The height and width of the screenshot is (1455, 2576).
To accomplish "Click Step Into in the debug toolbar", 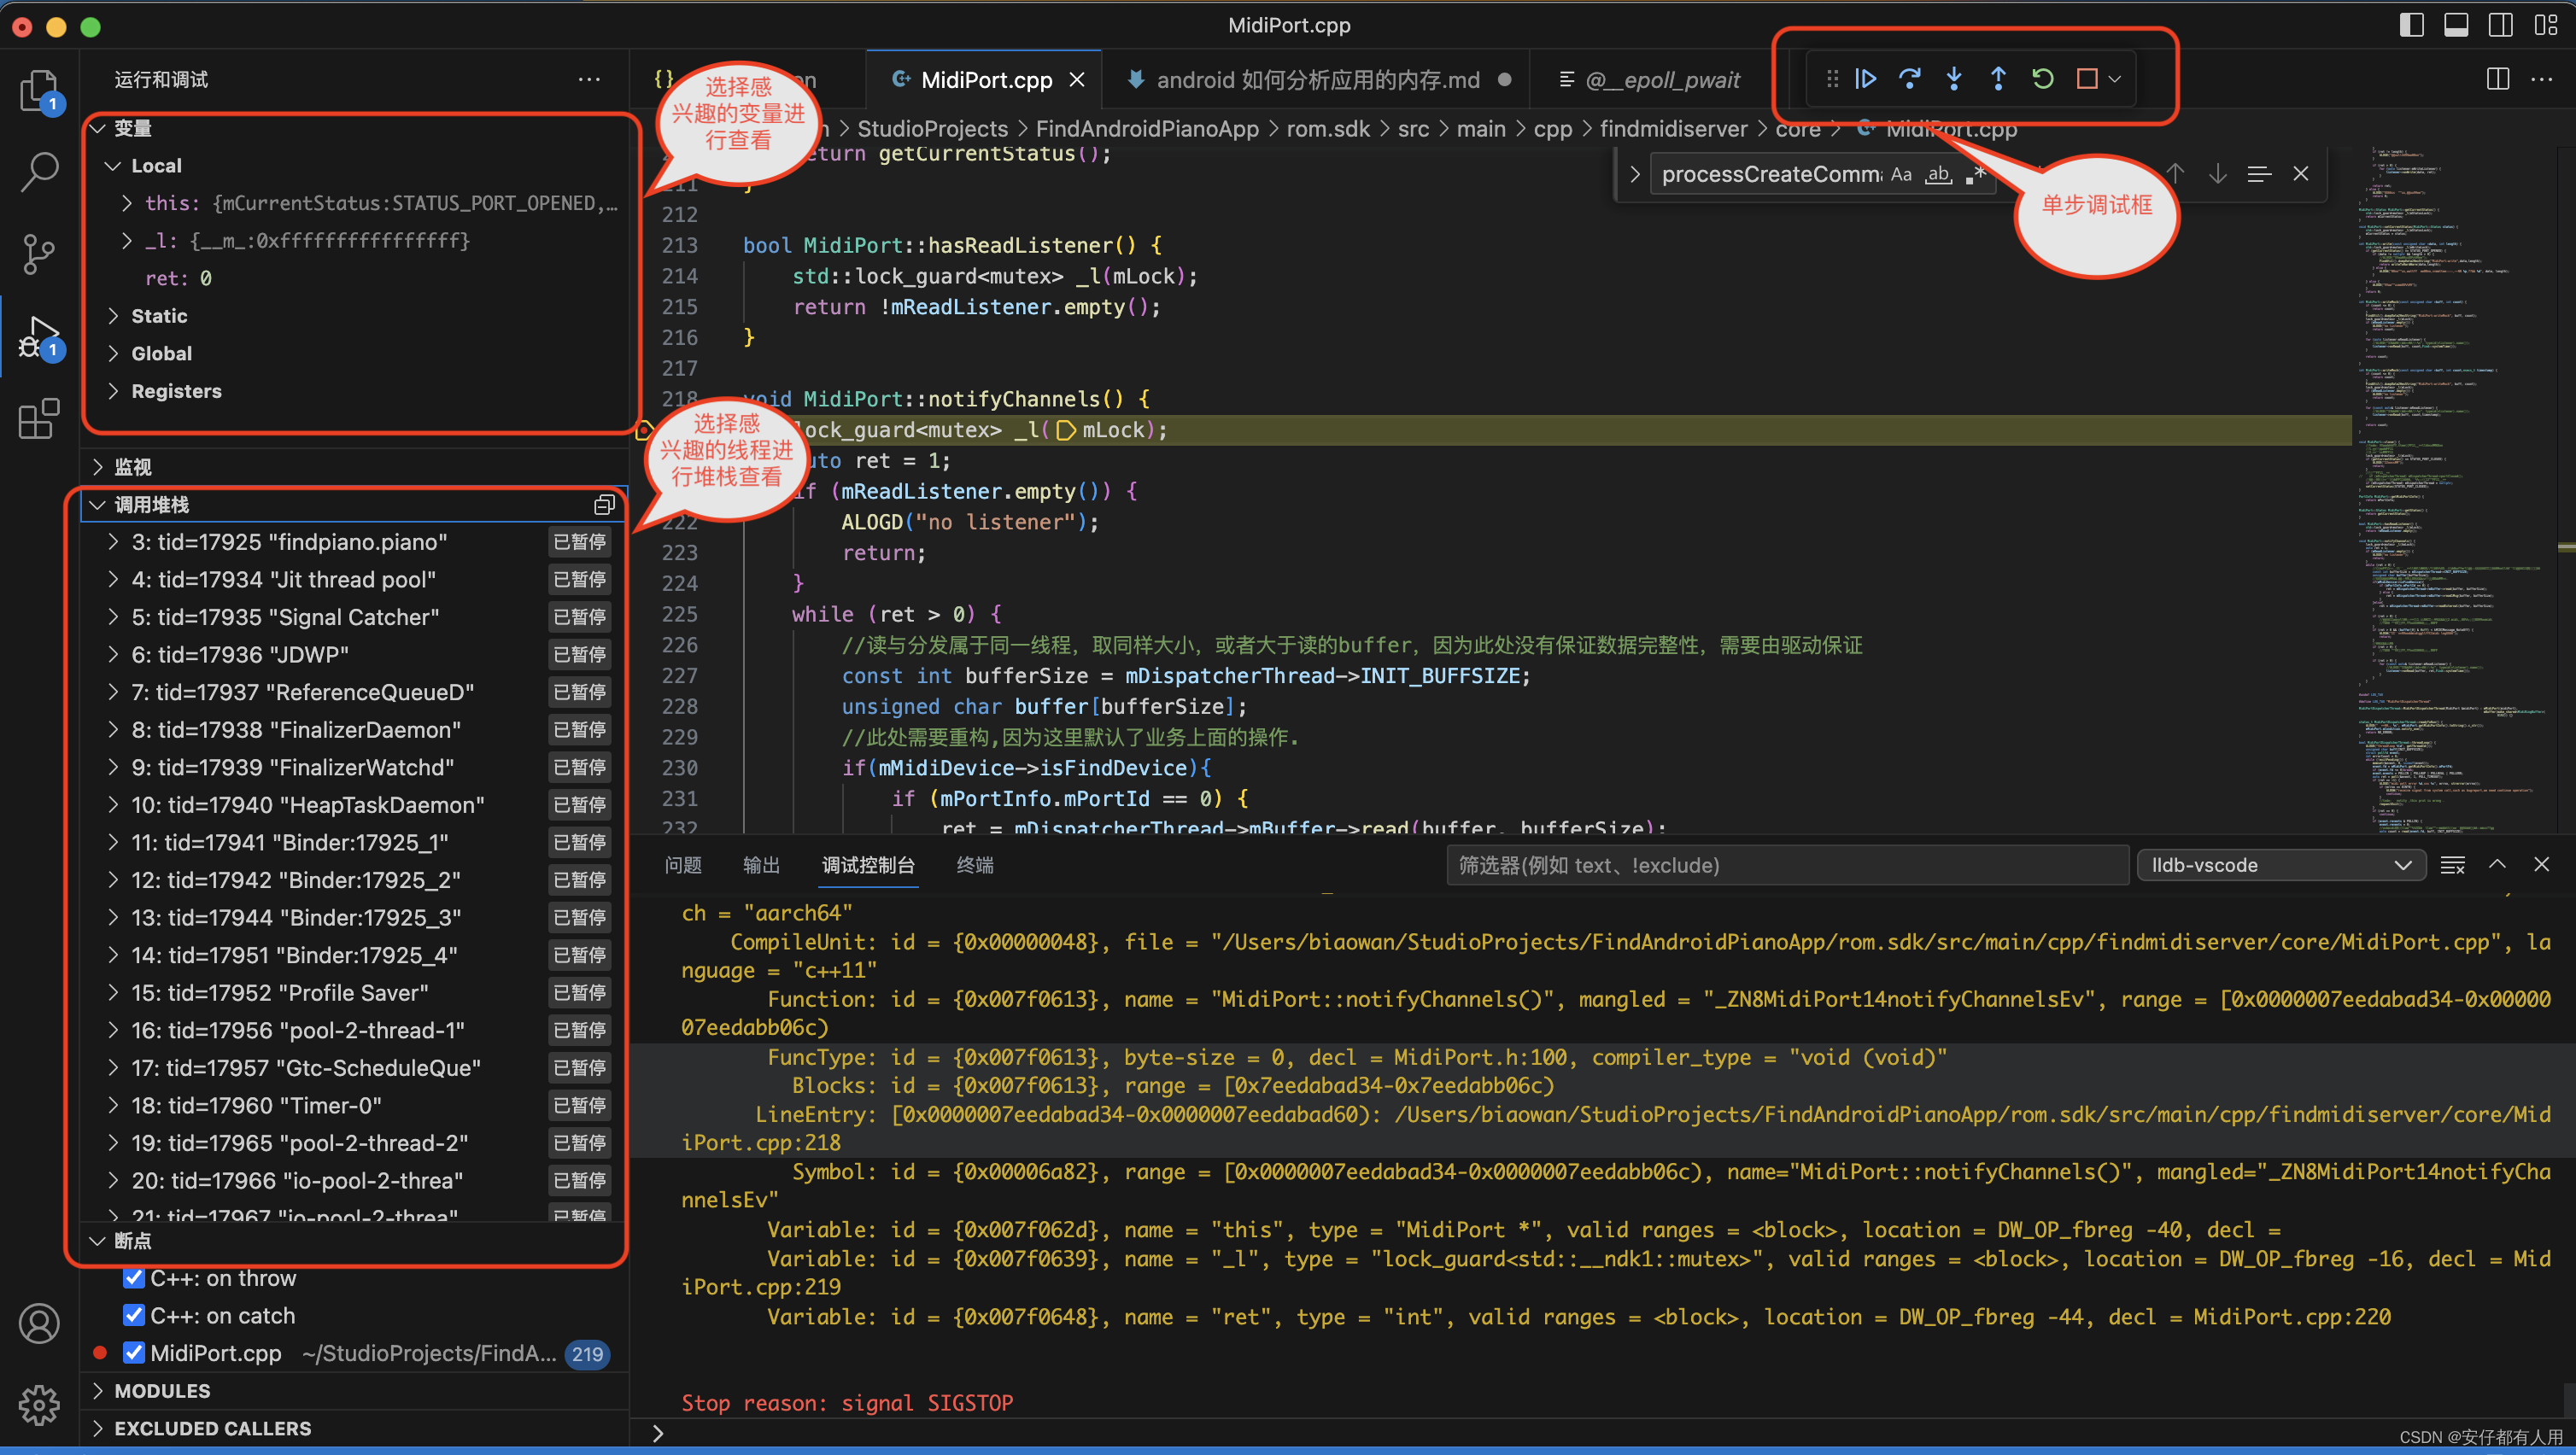I will coord(1953,79).
